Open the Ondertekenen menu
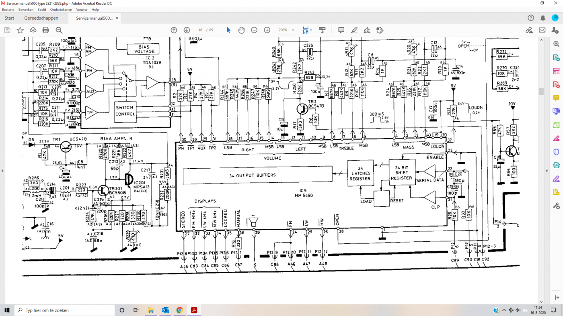The height and width of the screenshot is (316, 563). point(61,9)
